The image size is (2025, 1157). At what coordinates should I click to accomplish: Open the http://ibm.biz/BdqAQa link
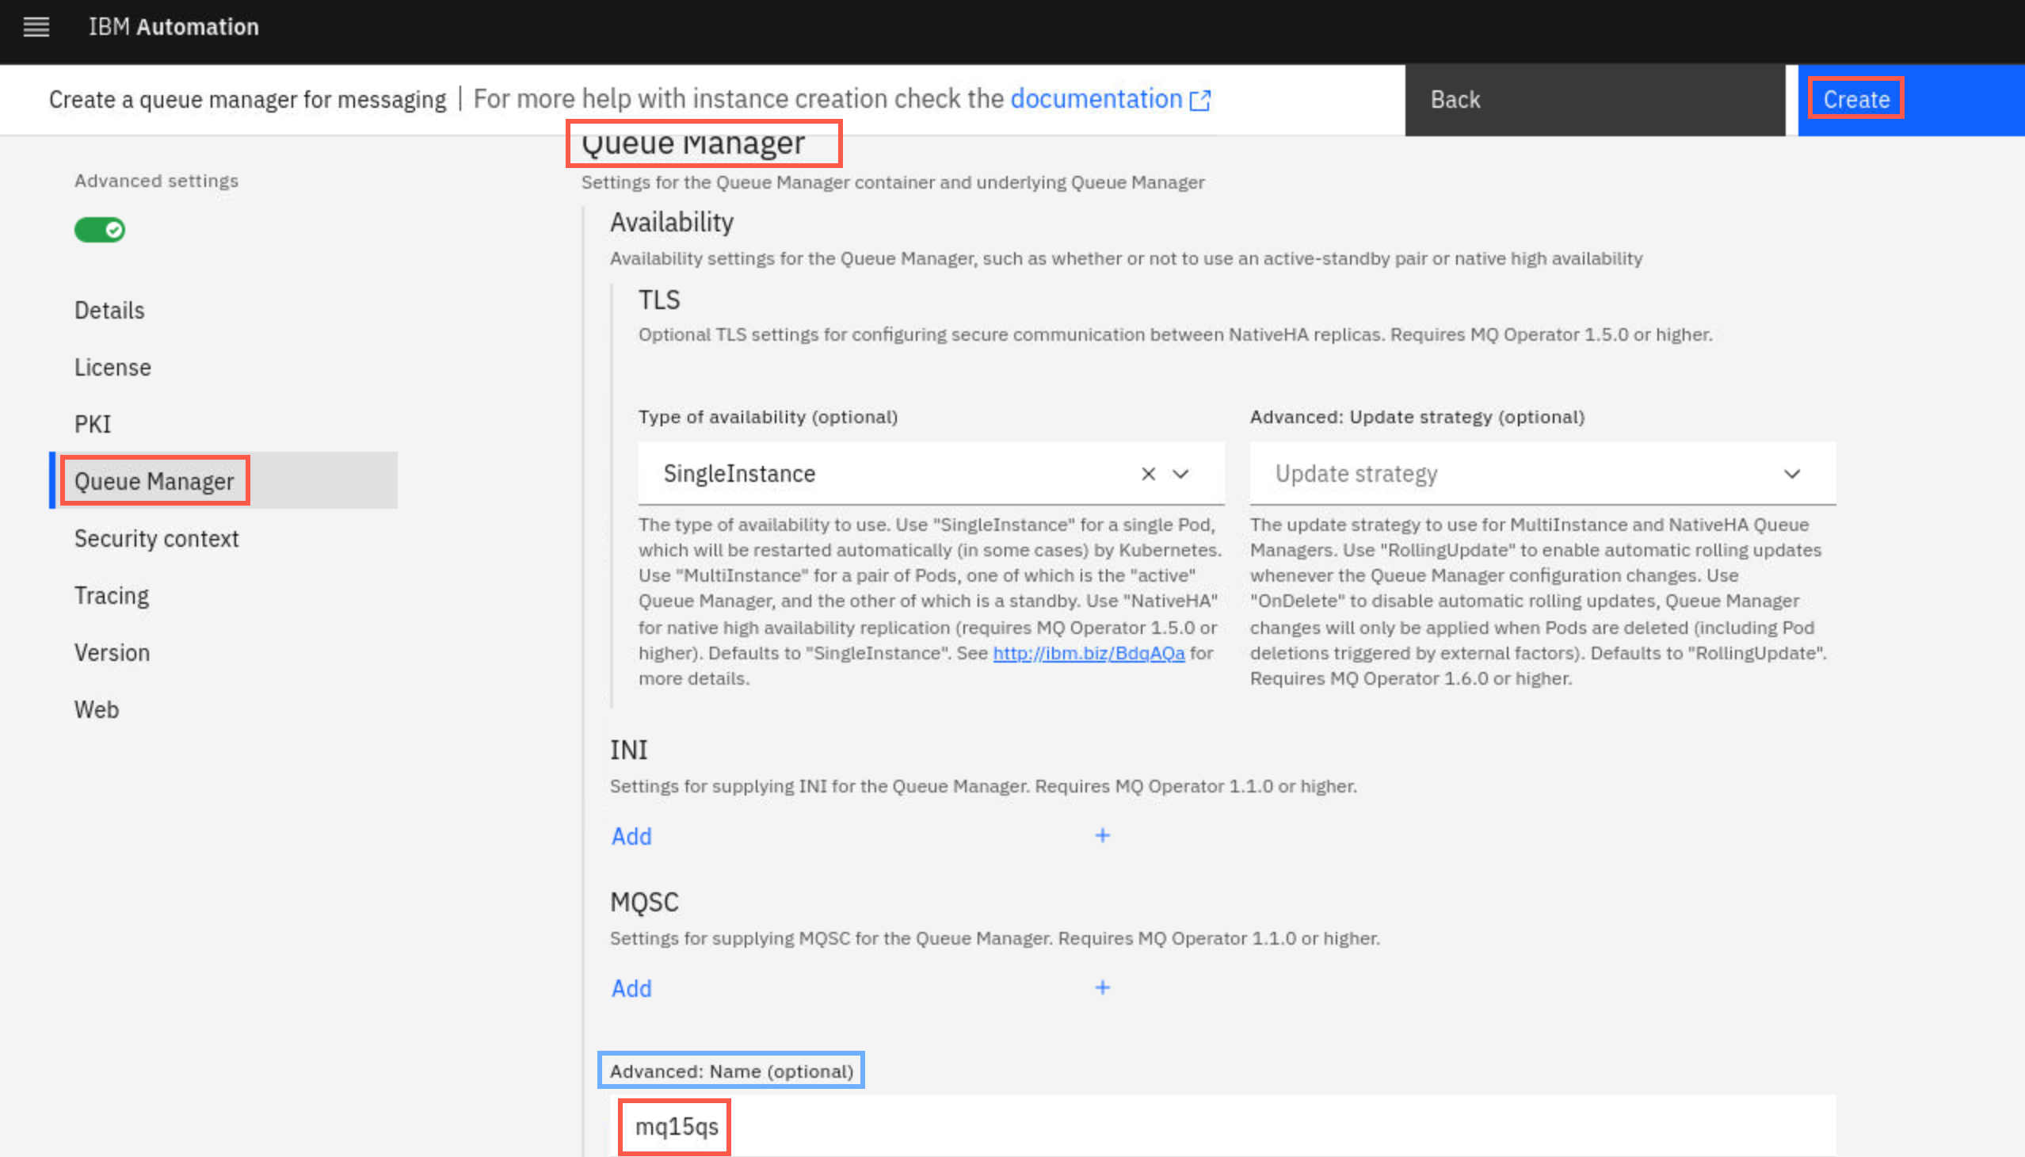1089,653
